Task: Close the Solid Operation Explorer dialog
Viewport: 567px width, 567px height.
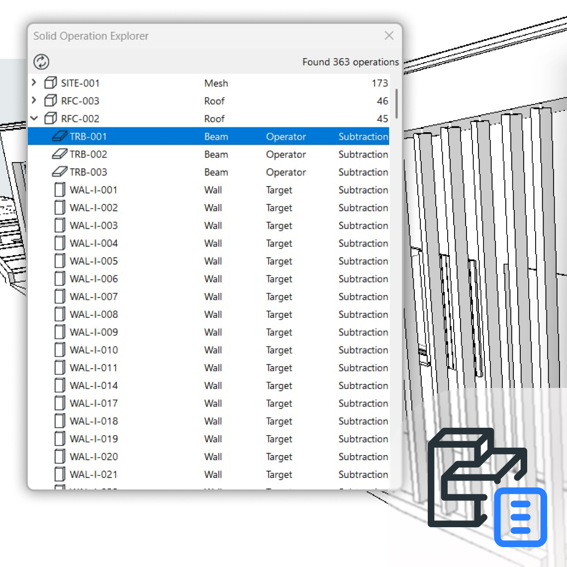Action: tap(389, 36)
